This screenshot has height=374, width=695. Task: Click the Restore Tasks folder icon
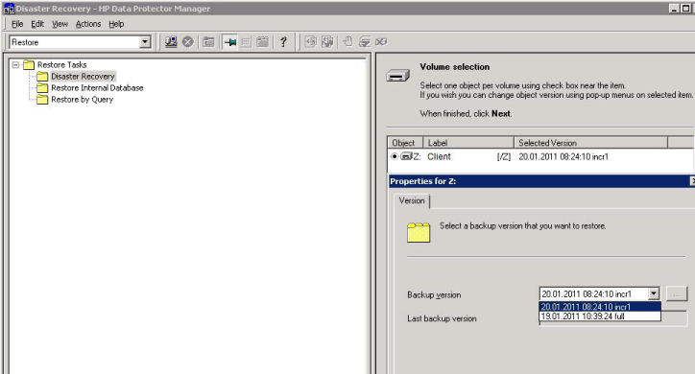pyautogui.click(x=29, y=65)
